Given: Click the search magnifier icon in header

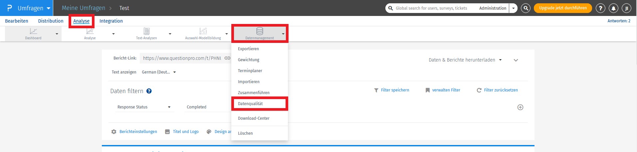Looking at the screenshot, I should [x=526, y=8].
